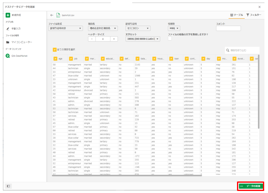Image resolution: width=268 pixels, height=193 pixels.
Task: Toggle the age column checkbox
Action: (55, 58)
